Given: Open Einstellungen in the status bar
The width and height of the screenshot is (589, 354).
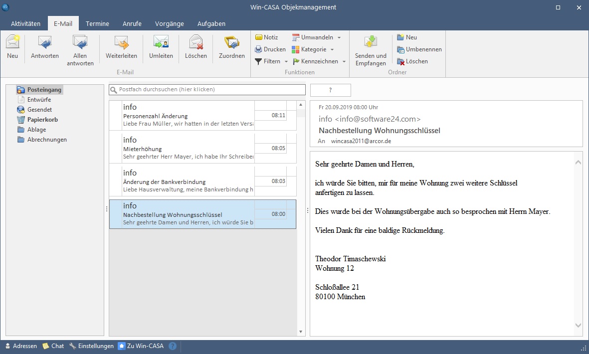Looking at the screenshot, I should click(91, 346).
